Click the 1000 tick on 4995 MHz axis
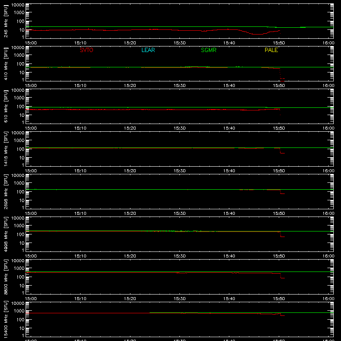The height and width of the screenshot is (341, 341). pos(19,226)
